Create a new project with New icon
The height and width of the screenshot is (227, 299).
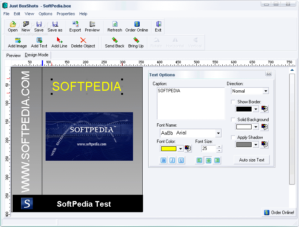[26, 27]
